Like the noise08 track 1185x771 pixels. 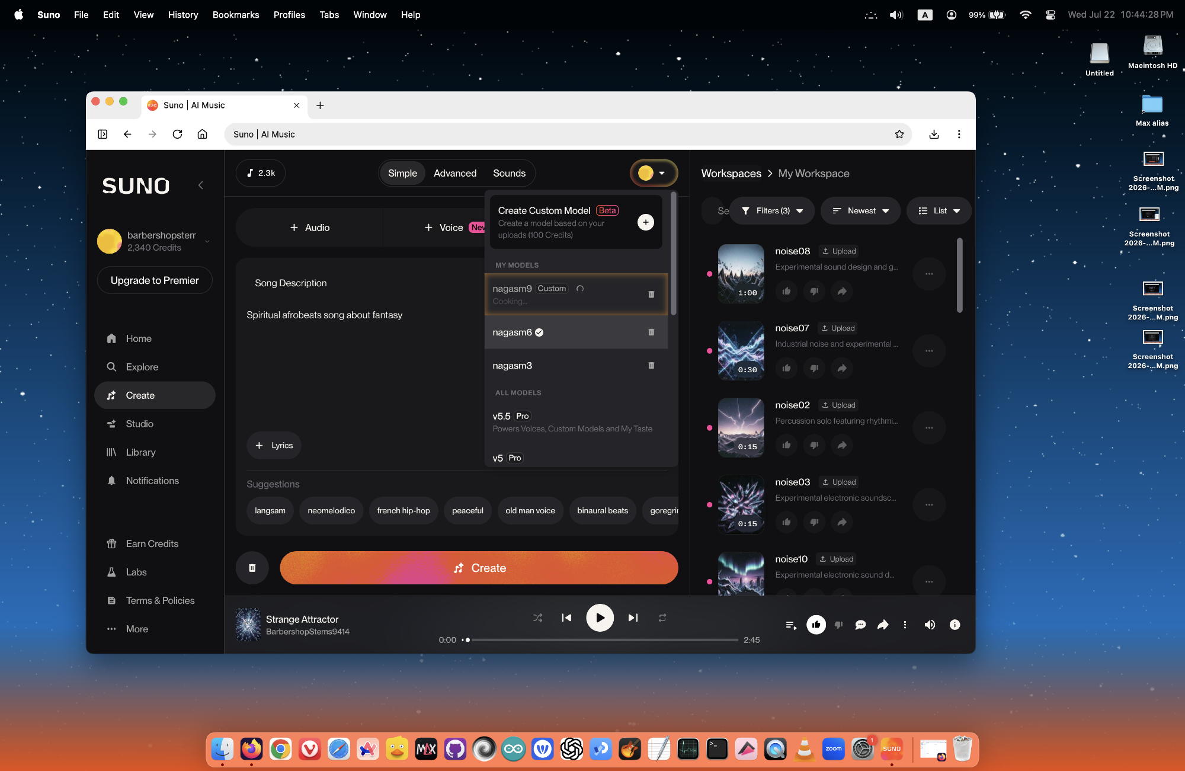click(786, 291)
